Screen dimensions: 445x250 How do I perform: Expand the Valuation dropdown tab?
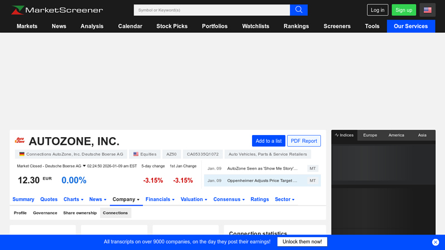pyautogui.click(x=194, y=199)
